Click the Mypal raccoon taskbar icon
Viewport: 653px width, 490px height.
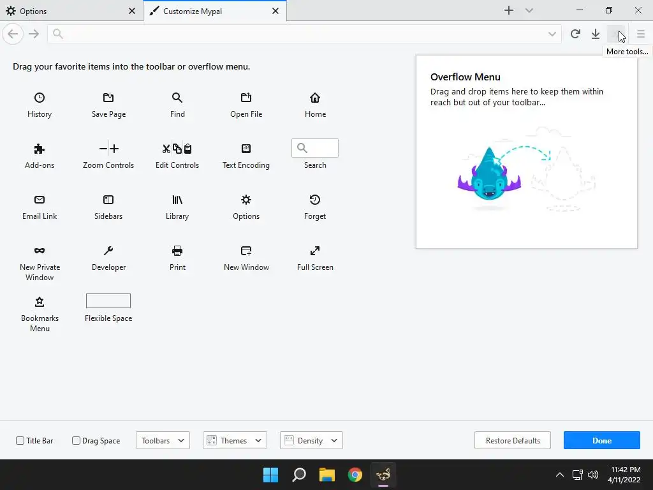click(383, 475)
